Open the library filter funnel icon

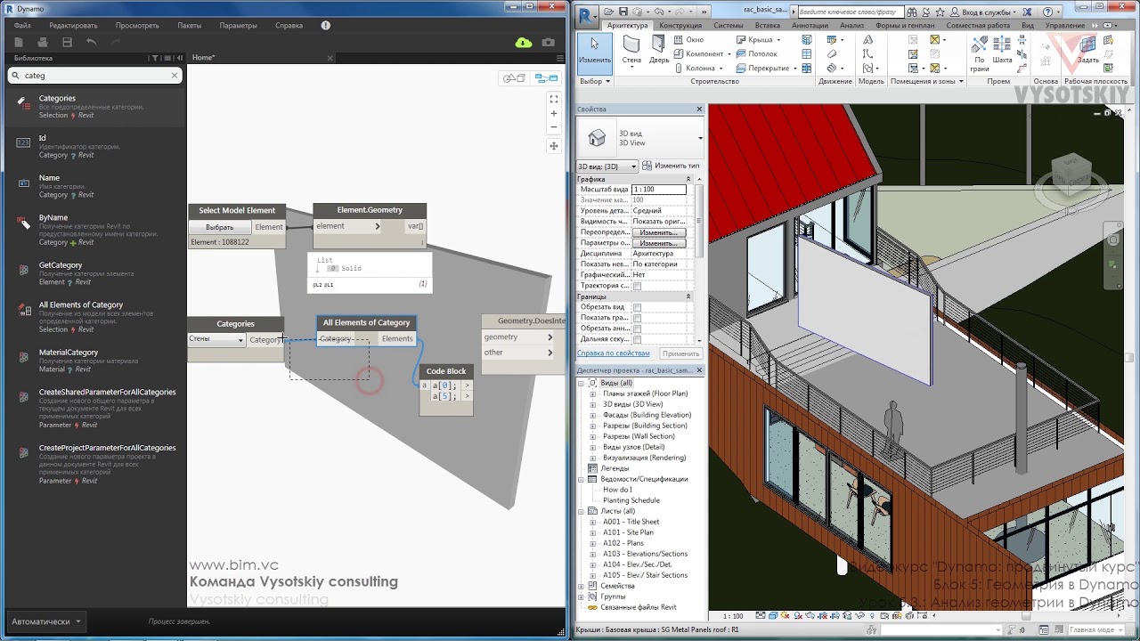(x=155, y=58)
